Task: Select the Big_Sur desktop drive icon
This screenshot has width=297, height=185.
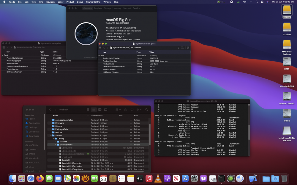Action: tap(287, 10)
